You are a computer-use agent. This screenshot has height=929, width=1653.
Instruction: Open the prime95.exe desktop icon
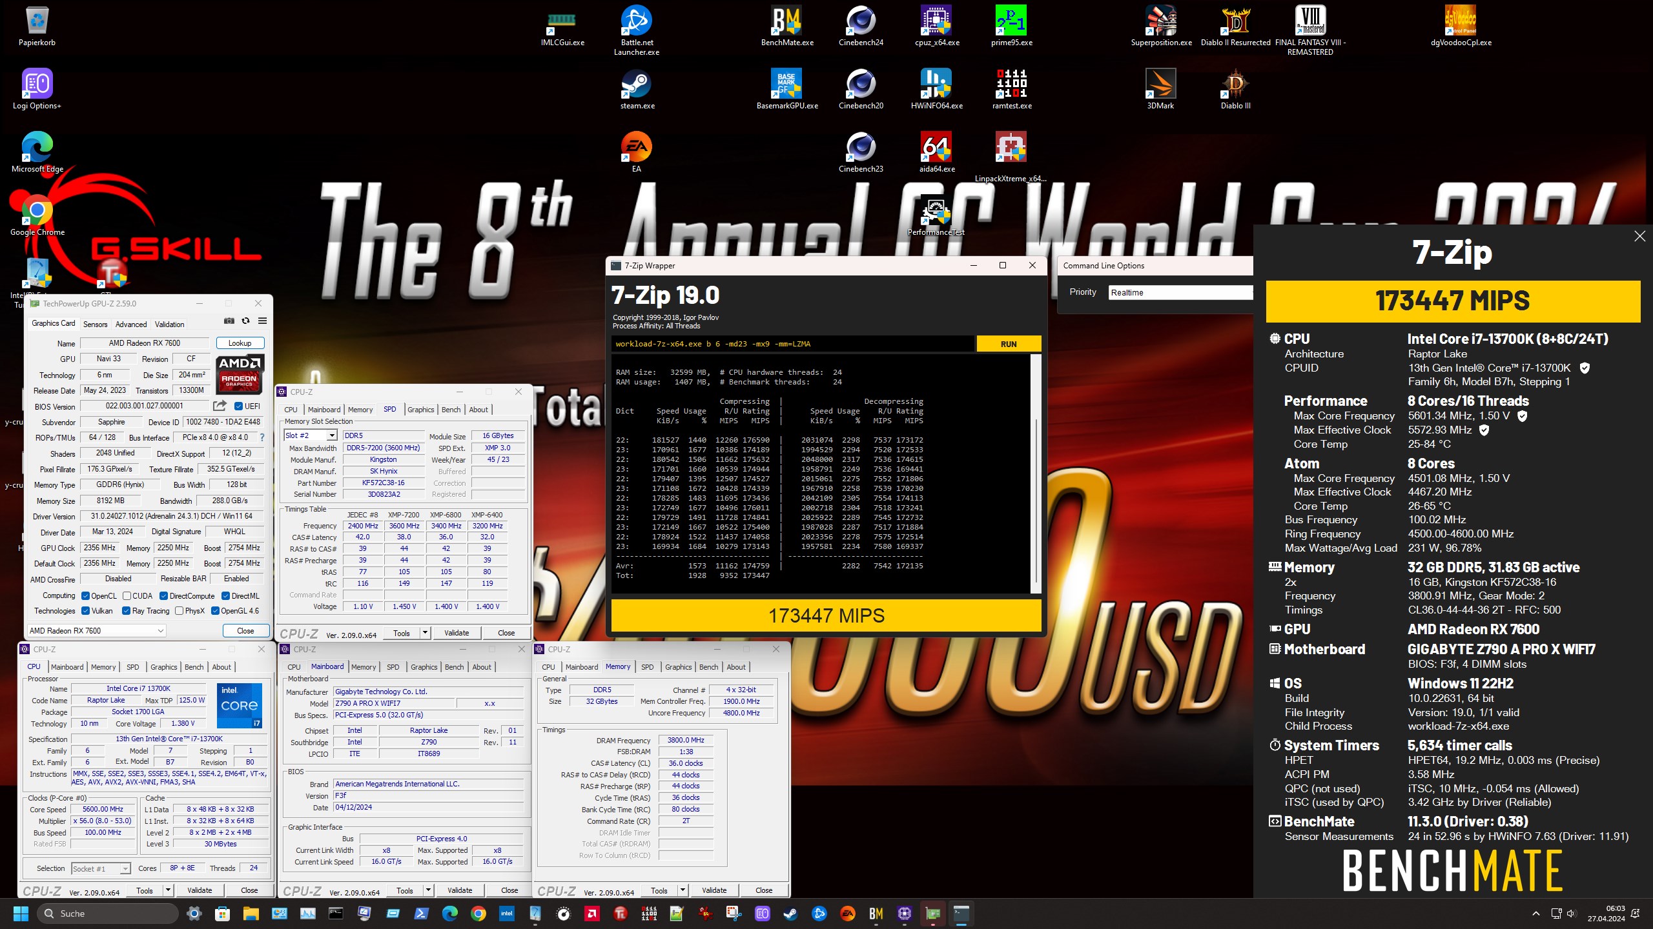(x=1011, y=26)
